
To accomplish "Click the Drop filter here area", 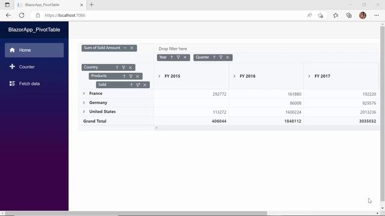I will pyautogui.click(x=266, y=49).
